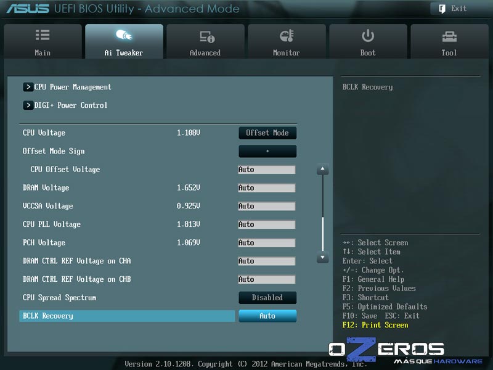Image resolution: width=493 pixels, height=370 pixels.
Task: Select the CPU Voltage row label
Action: [44, 133]
